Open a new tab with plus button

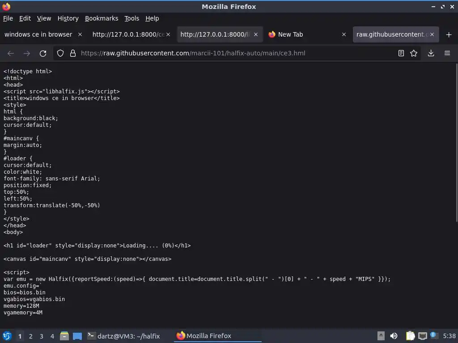(x=449, y=35)
